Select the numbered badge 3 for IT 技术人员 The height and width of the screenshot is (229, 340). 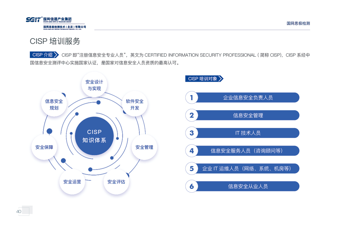(191, 133)
